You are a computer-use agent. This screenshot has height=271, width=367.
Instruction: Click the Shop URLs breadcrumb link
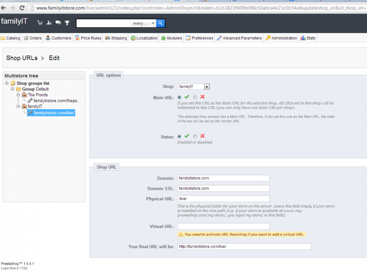(22, 58)
